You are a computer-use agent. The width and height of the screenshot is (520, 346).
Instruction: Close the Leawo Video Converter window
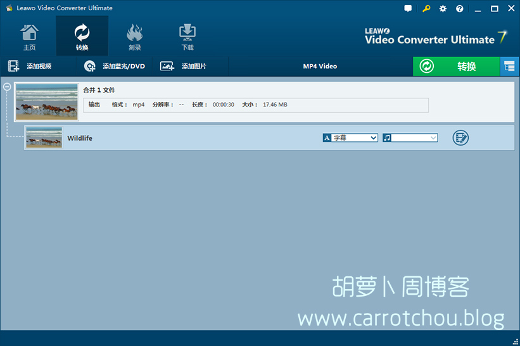pos(511,8)
